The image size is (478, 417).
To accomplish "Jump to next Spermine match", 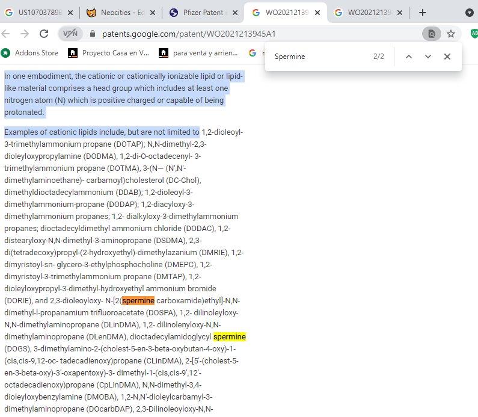I will click(428, 57).
